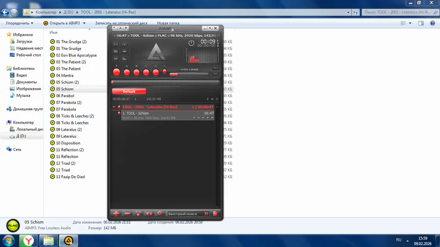Open the playlist manager page icon

pos(215,214)
